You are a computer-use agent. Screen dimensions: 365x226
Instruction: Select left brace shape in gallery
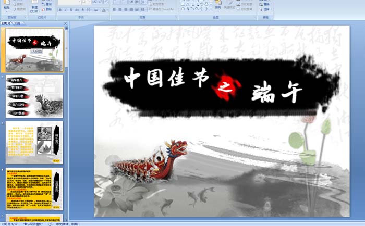pyautogui.click(x=201, y=9)
